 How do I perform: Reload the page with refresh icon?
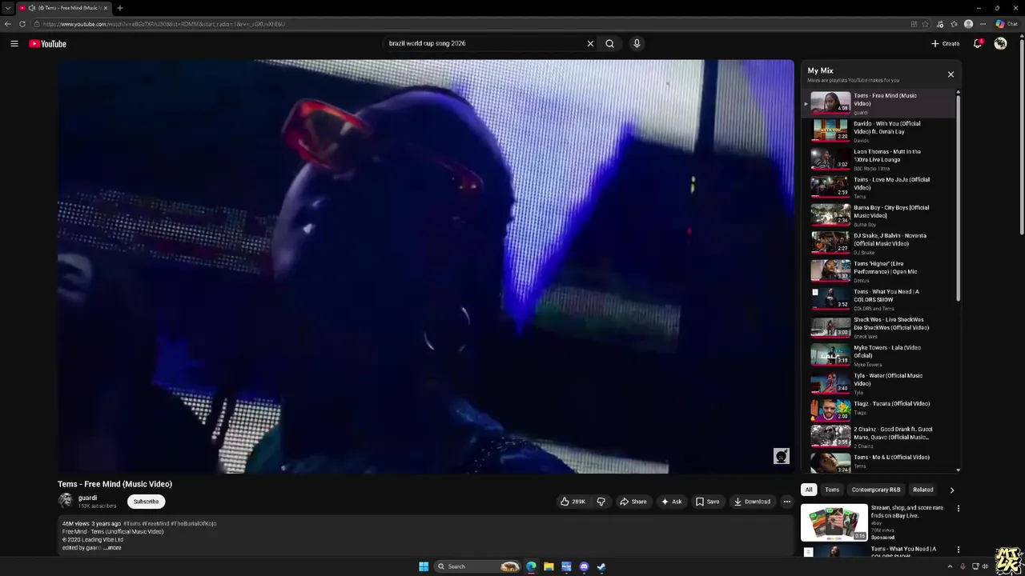point(22,24)
